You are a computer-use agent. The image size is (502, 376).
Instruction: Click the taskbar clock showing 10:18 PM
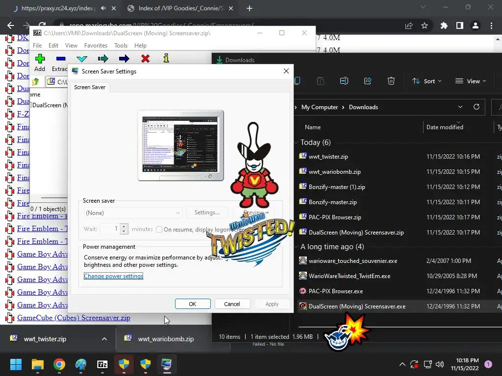(465, 364)
